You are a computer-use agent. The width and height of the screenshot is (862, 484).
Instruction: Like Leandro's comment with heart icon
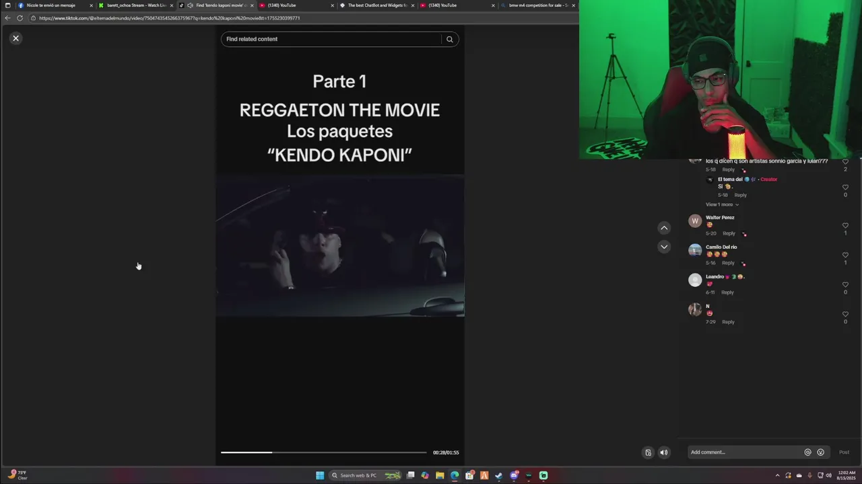[x=845, y=285]
